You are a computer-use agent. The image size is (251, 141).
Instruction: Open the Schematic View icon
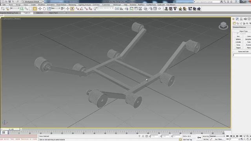[x=140, y=9]
